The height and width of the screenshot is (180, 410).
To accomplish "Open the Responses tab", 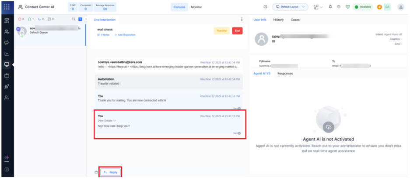I will pyautogui.click(x=285, y=73).
